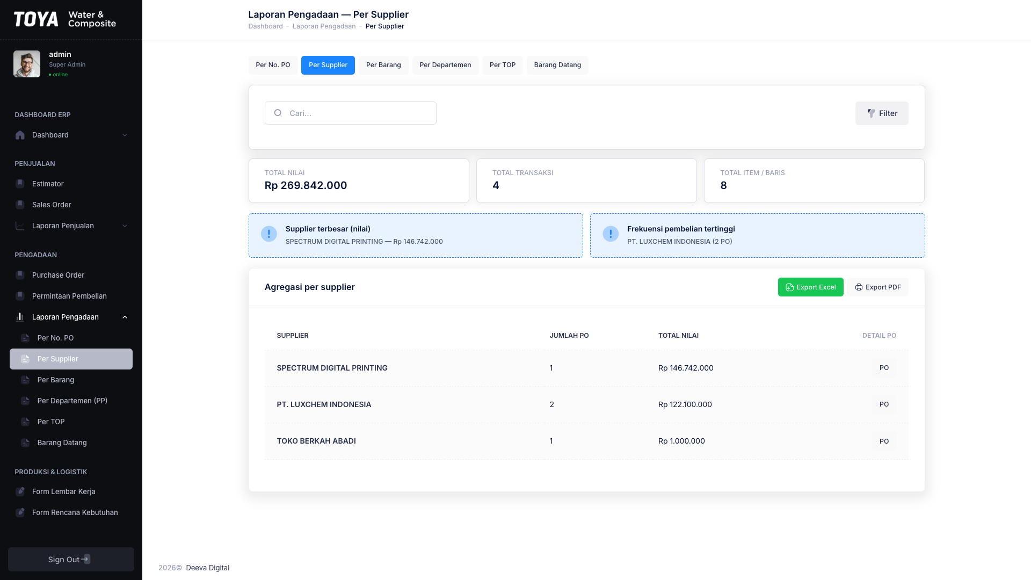Viewport: 1031px width, 580px height.
Task: Click the Cari search input field
Action: pyautogui.click(x=351, y=113)
